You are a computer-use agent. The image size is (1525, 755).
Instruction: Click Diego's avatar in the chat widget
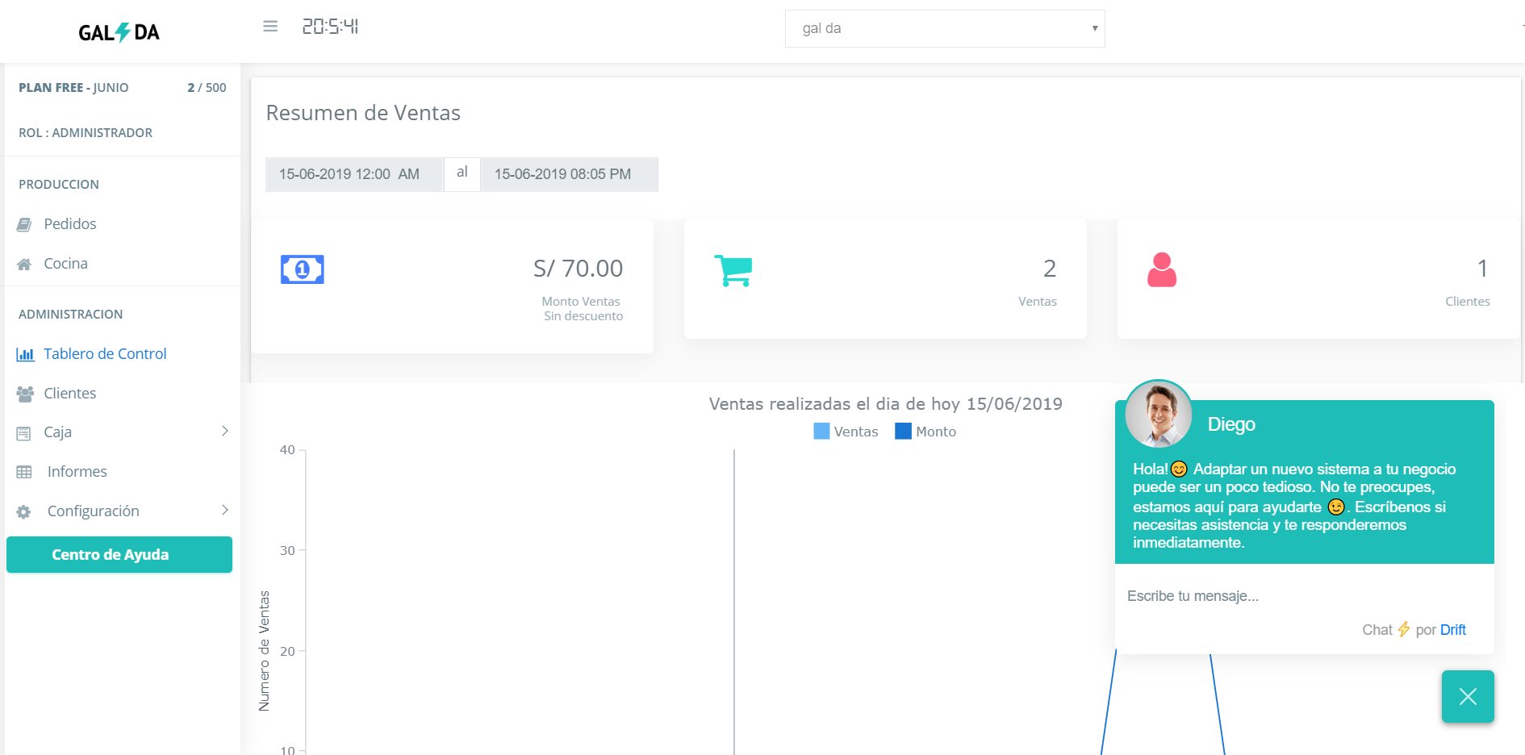click(1159, 415)
